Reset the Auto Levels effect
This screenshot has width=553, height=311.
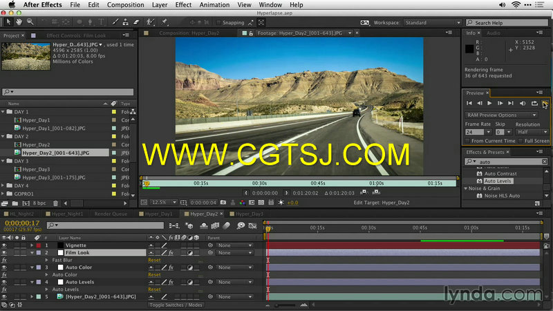[154, 289]
